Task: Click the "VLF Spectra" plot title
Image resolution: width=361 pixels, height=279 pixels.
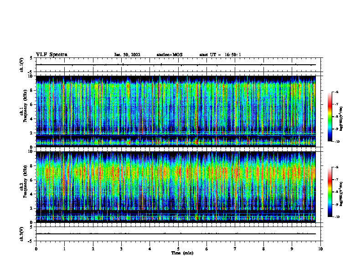Action: [x=52, y=55]
